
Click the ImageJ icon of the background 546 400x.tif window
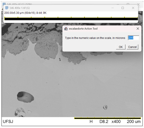[x=4, y=4]
